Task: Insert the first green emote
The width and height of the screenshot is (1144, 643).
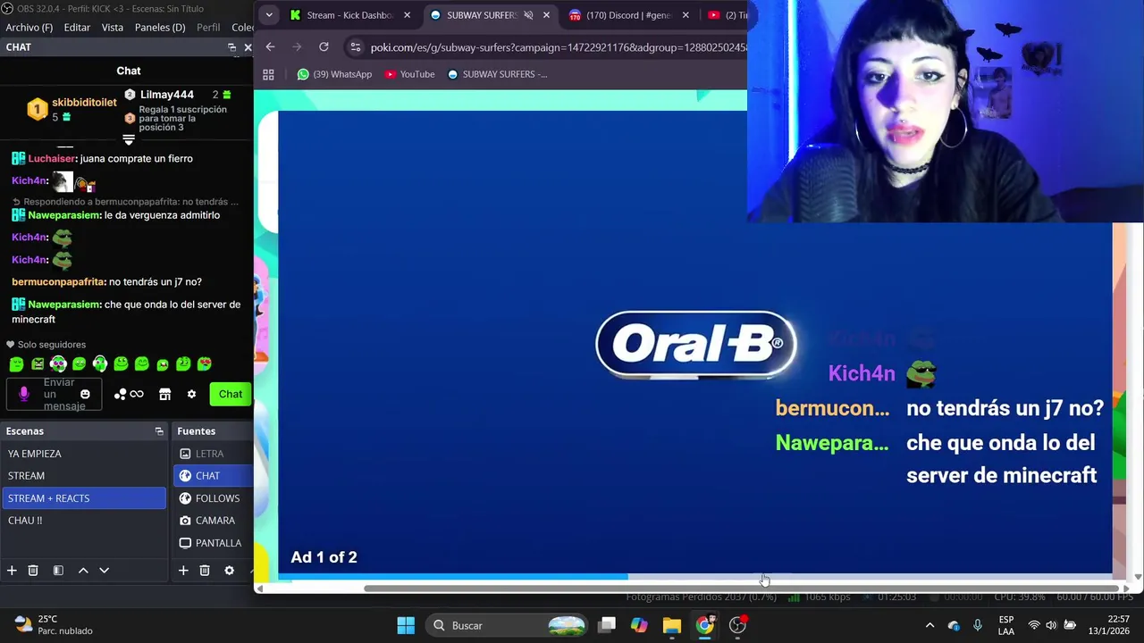Action: [16, 364]
